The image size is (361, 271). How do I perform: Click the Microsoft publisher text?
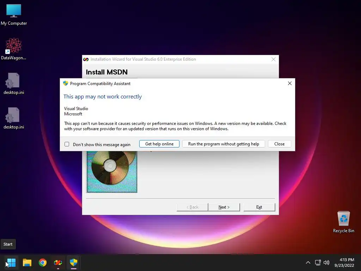[x=73, y=114]
